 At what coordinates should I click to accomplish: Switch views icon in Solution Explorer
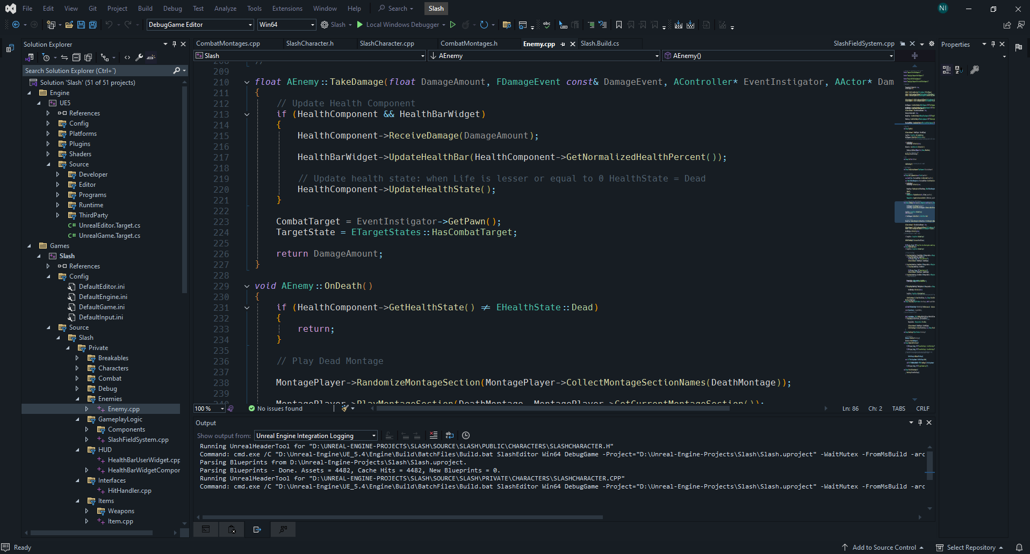coord(30,57)
